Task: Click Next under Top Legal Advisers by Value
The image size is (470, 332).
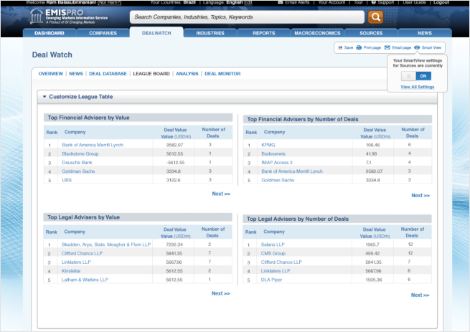Action: 220,293
